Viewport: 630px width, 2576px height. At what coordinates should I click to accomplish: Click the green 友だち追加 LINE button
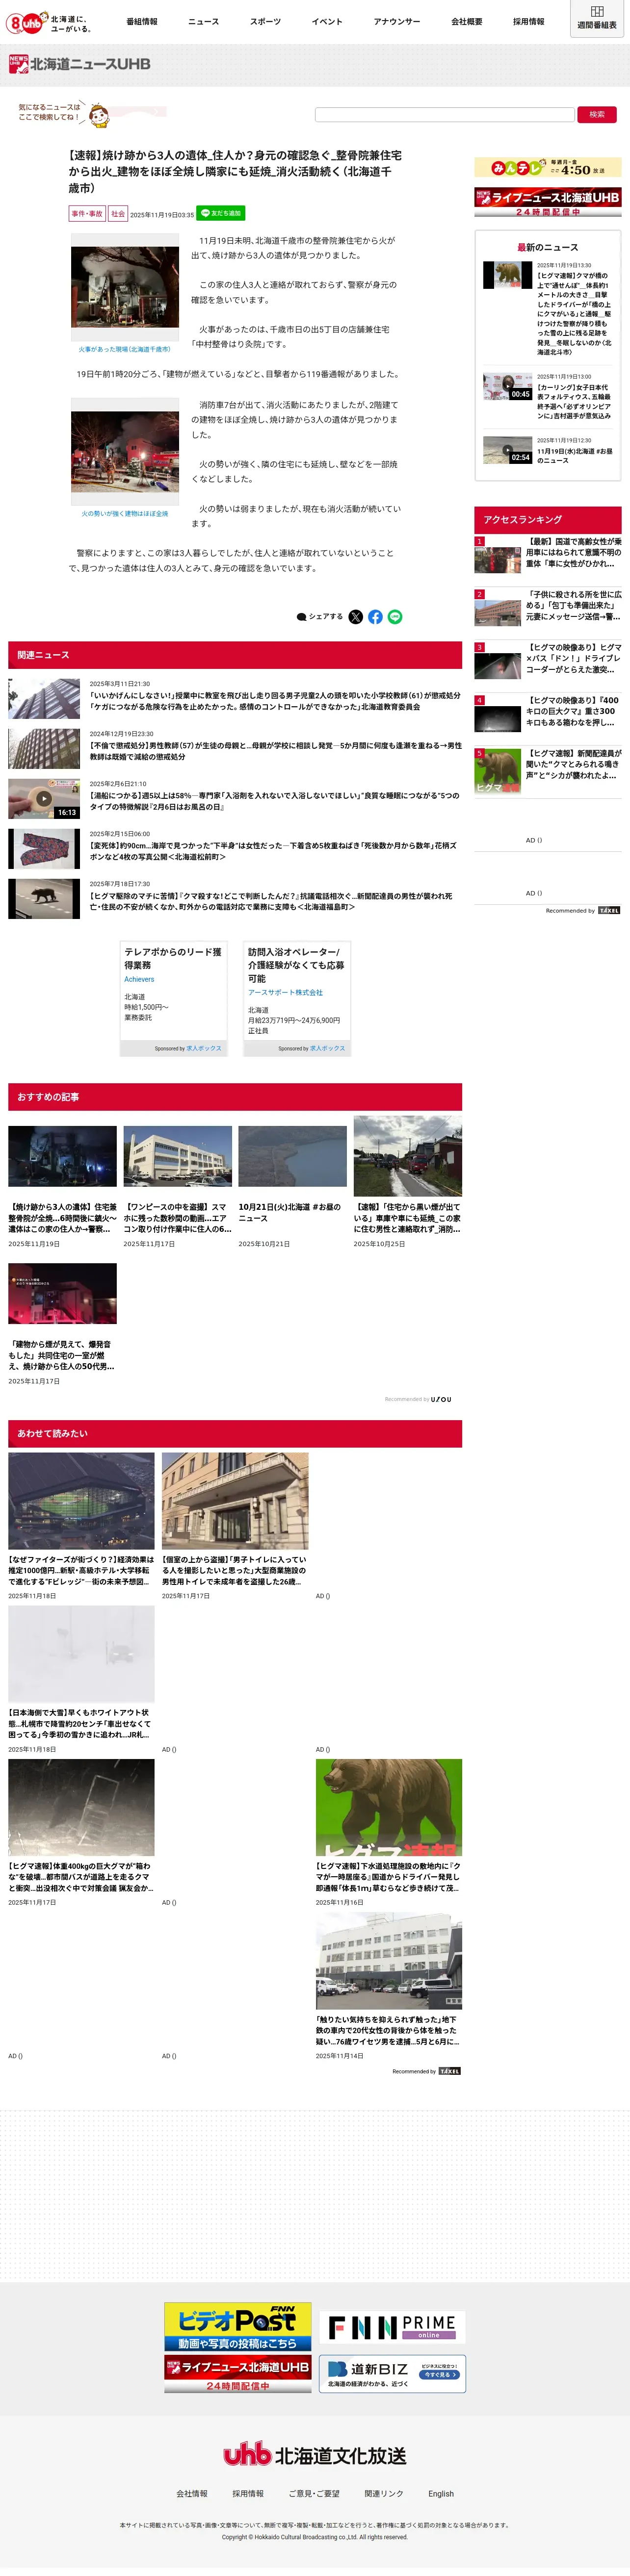point(221,213)
